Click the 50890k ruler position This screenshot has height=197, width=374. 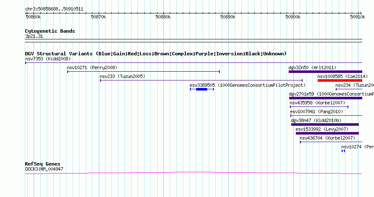pos(228,17)
